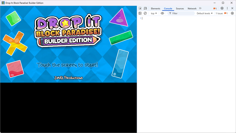This screenshot has height=133, width=236.
Task: Focus the console Filter input field
Action: point(181,13)
